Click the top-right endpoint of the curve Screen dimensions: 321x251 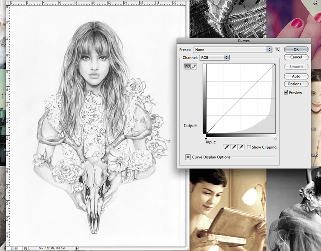click(275, 65)
